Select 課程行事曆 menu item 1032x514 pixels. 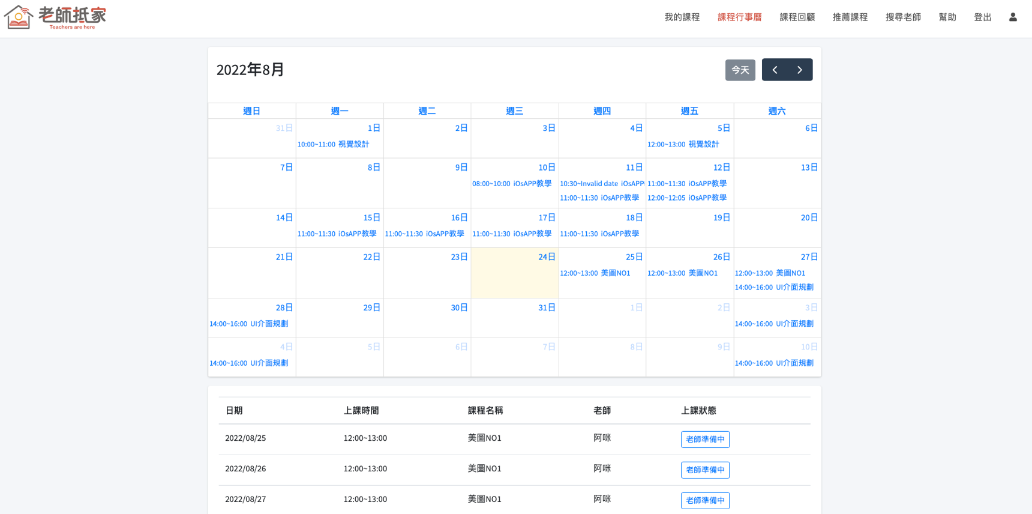(x=740, y=17)
